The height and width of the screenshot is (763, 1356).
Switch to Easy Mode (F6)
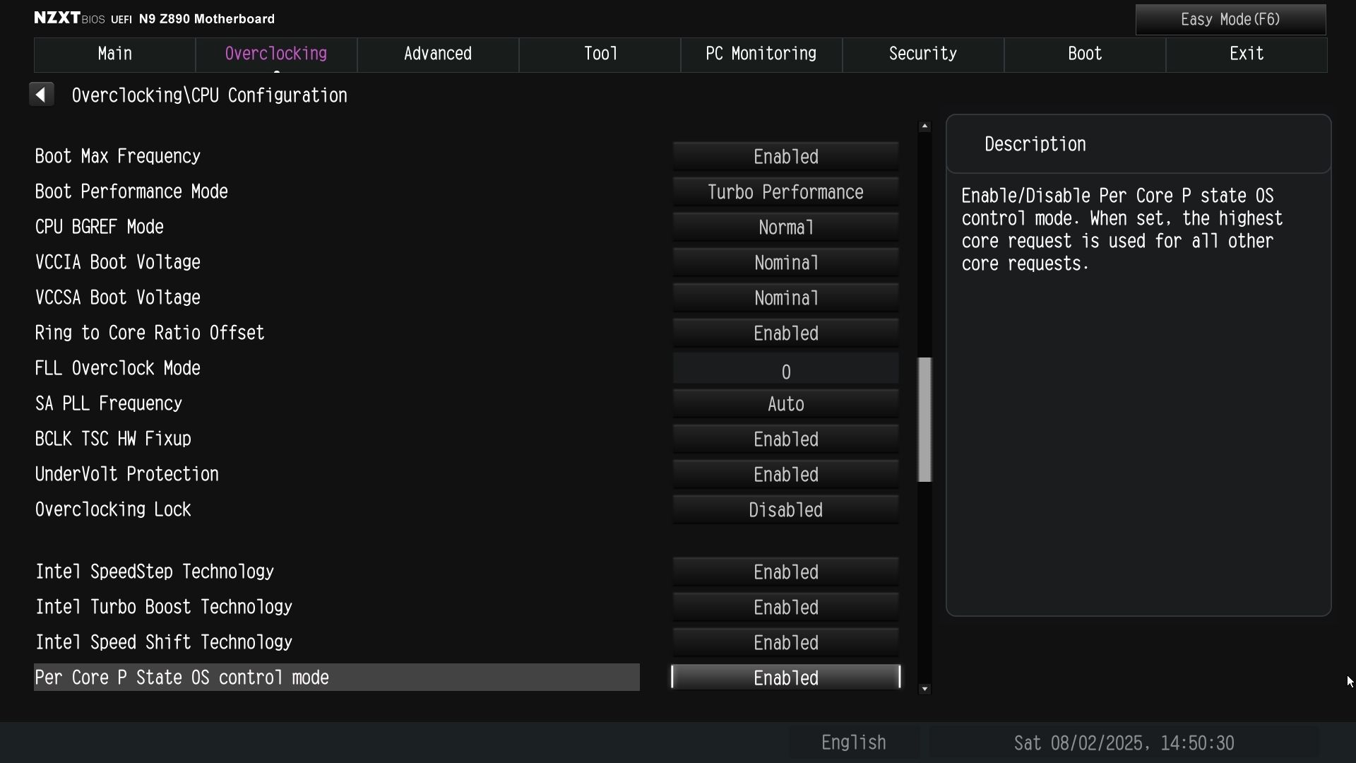click(x=1230, y=20)
